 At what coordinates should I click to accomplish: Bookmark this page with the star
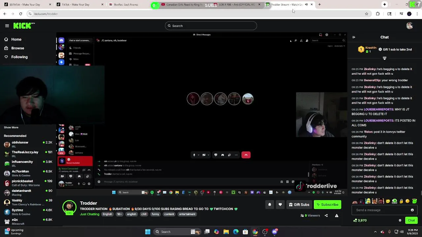(x=366, y=14)
